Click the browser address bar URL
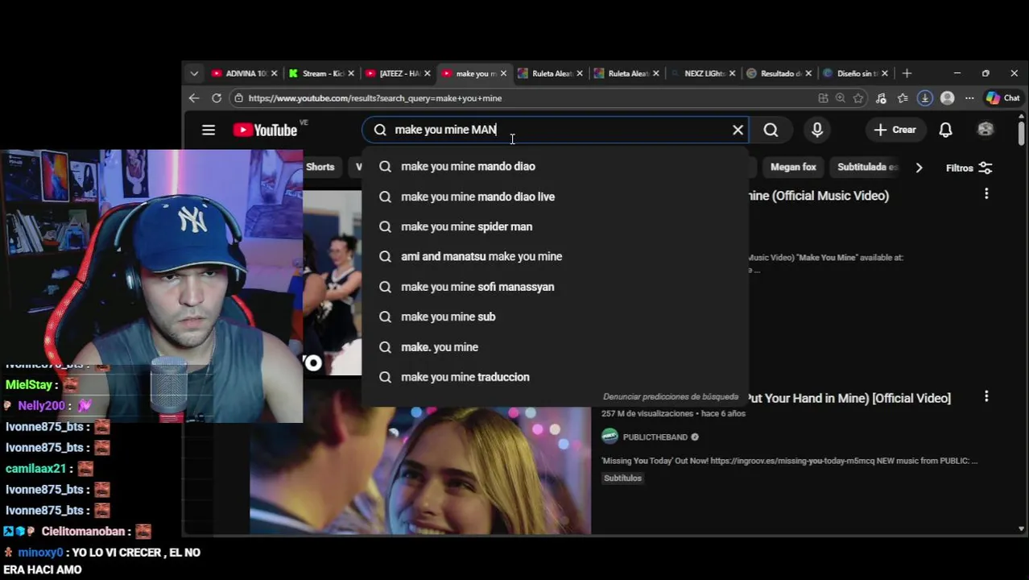The width and height of the screenshot is (1029, 580). tap(374, 98)
